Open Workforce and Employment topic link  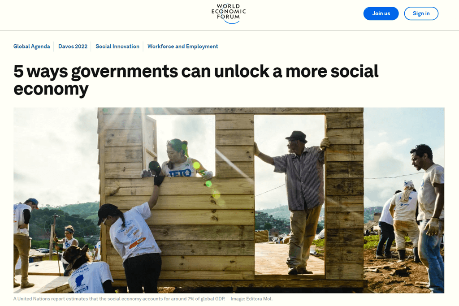[x=183, y=46]
